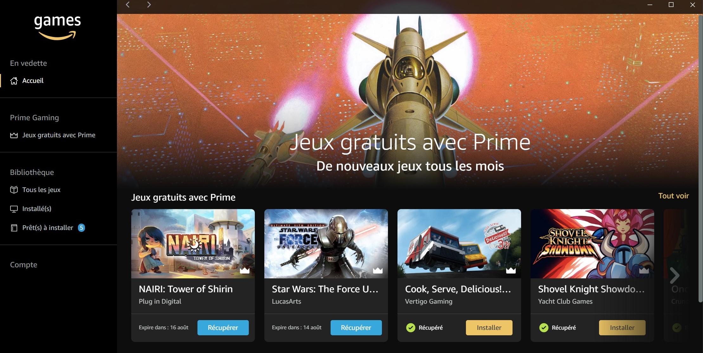The width and height of the screenshot is (703, 353).
Task: Click the vertical scrollbar on the right edge
Action: point(700,158)
